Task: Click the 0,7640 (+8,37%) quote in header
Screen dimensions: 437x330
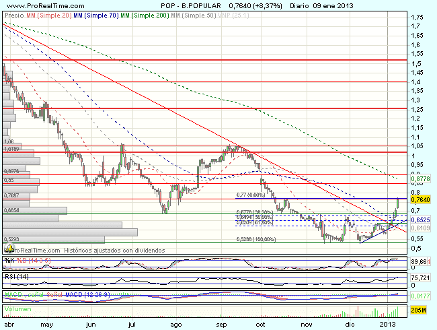Action: pos(255,6)
